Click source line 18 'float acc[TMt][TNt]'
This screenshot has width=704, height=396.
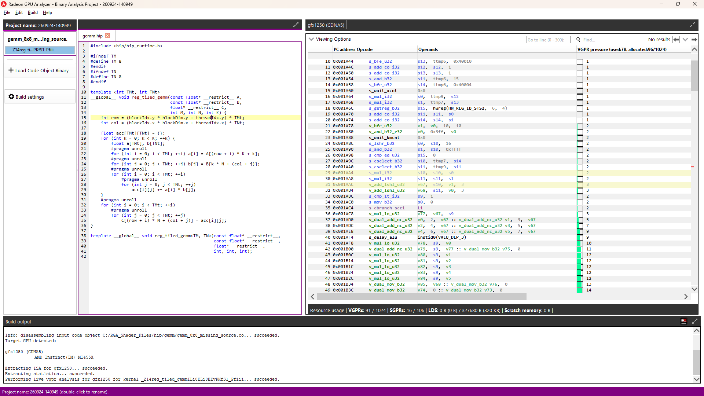[133, 133]
